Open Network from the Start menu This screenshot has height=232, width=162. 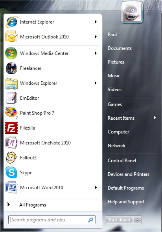point(116,146)
